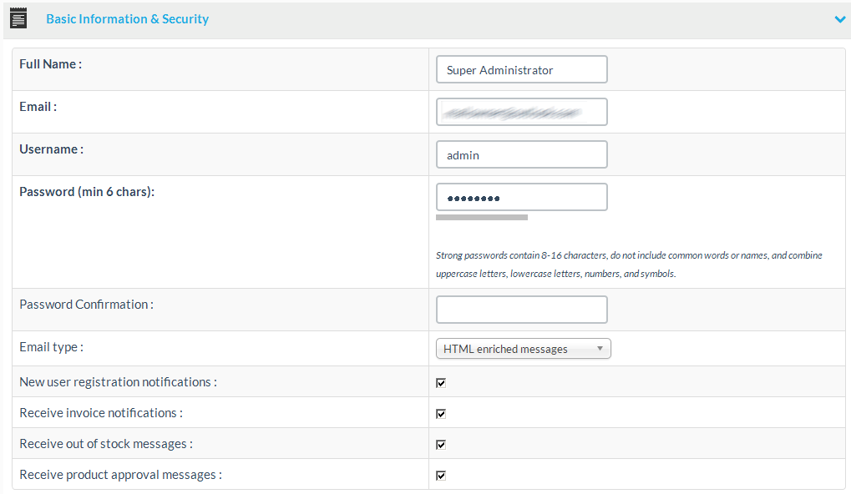Untick Receive product approval messages checkbox
The image size is (851, 494).
click(x=441, y=476)
